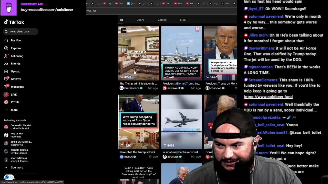Switch to TikTok (13) browser tab
Viewport: 328px width, 184px height.
pyautogui.click(x=95, y=4)
